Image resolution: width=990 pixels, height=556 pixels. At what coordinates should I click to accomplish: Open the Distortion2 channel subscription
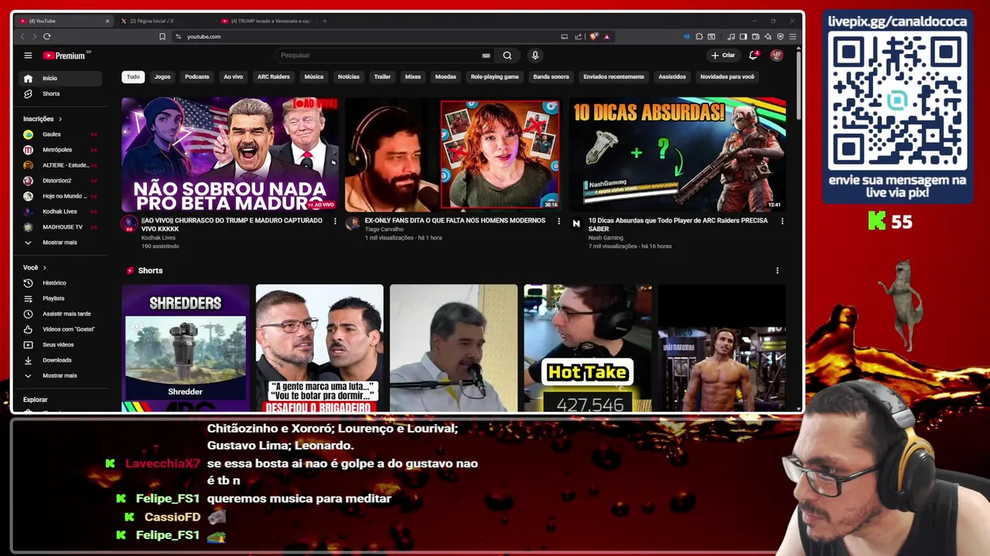tap(60, 181)
